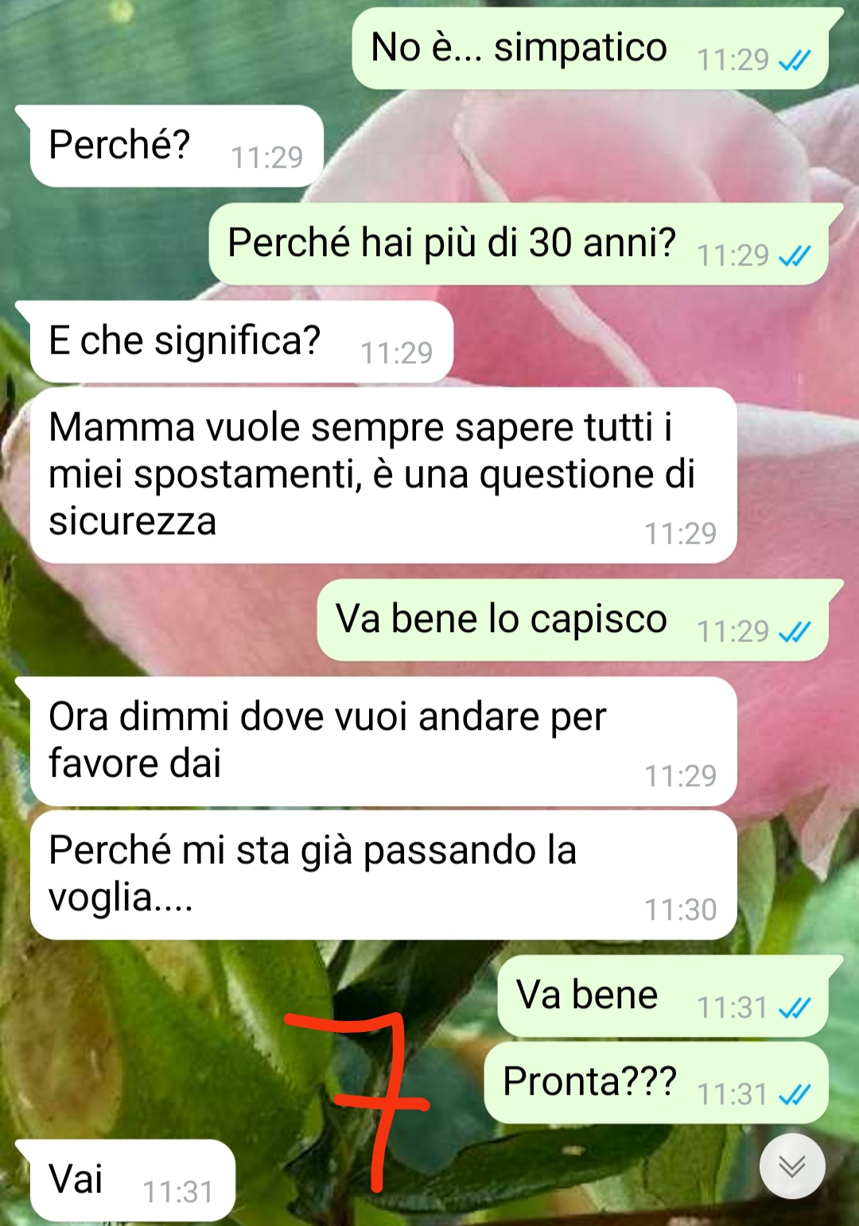Screen dimensions: 859x1226
Task: Tap double ticks beside 'Va bene' message
Action: [794, 1008]
